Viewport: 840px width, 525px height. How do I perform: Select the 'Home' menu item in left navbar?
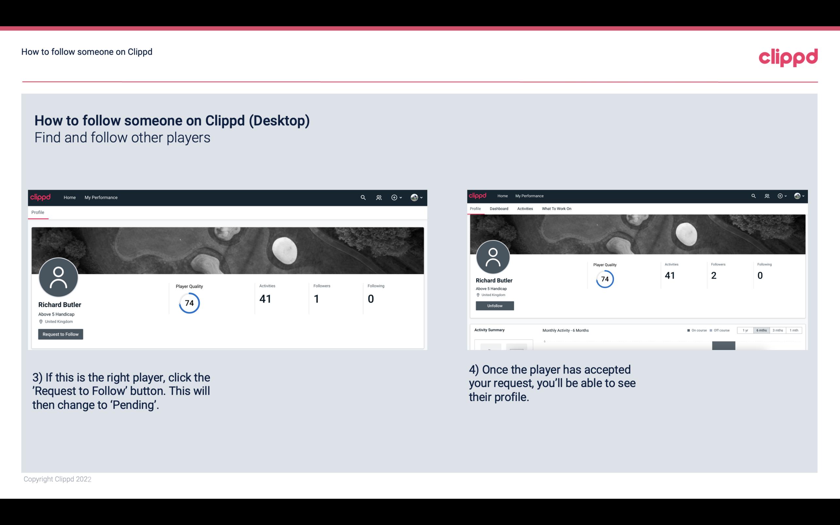point(70,197)
